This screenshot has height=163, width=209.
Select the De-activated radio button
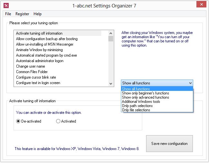click(x=18, y=121)
